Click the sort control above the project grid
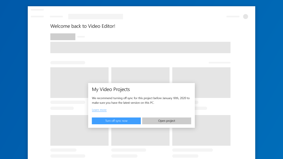This screenshot has height=159, width=283. [x=219, y=62]
